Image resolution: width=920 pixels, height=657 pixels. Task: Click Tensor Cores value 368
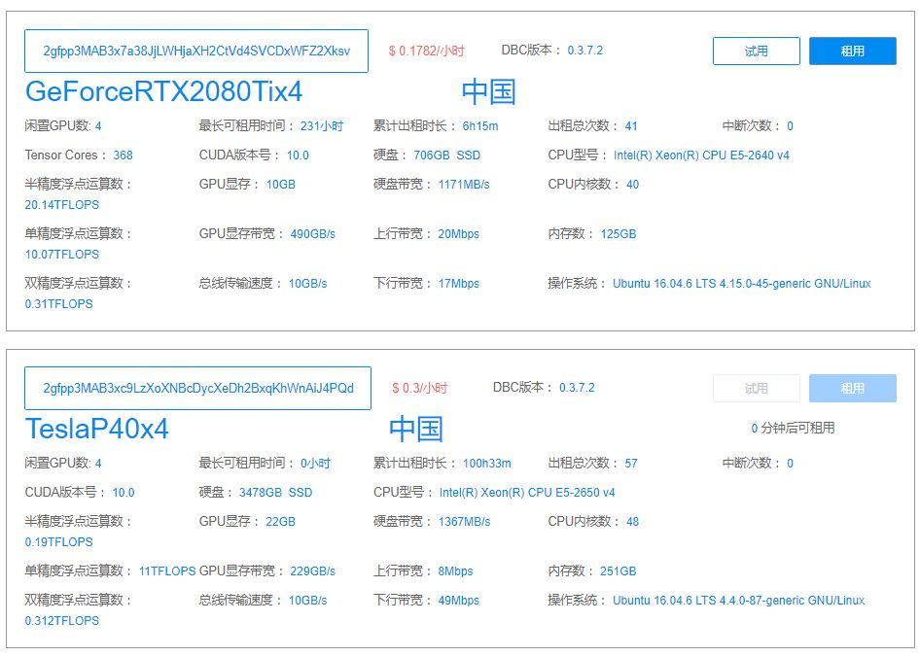click(123, 156)
